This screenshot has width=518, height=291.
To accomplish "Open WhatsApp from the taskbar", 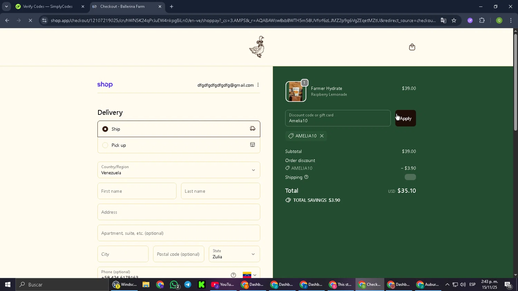I will [175, 284].
